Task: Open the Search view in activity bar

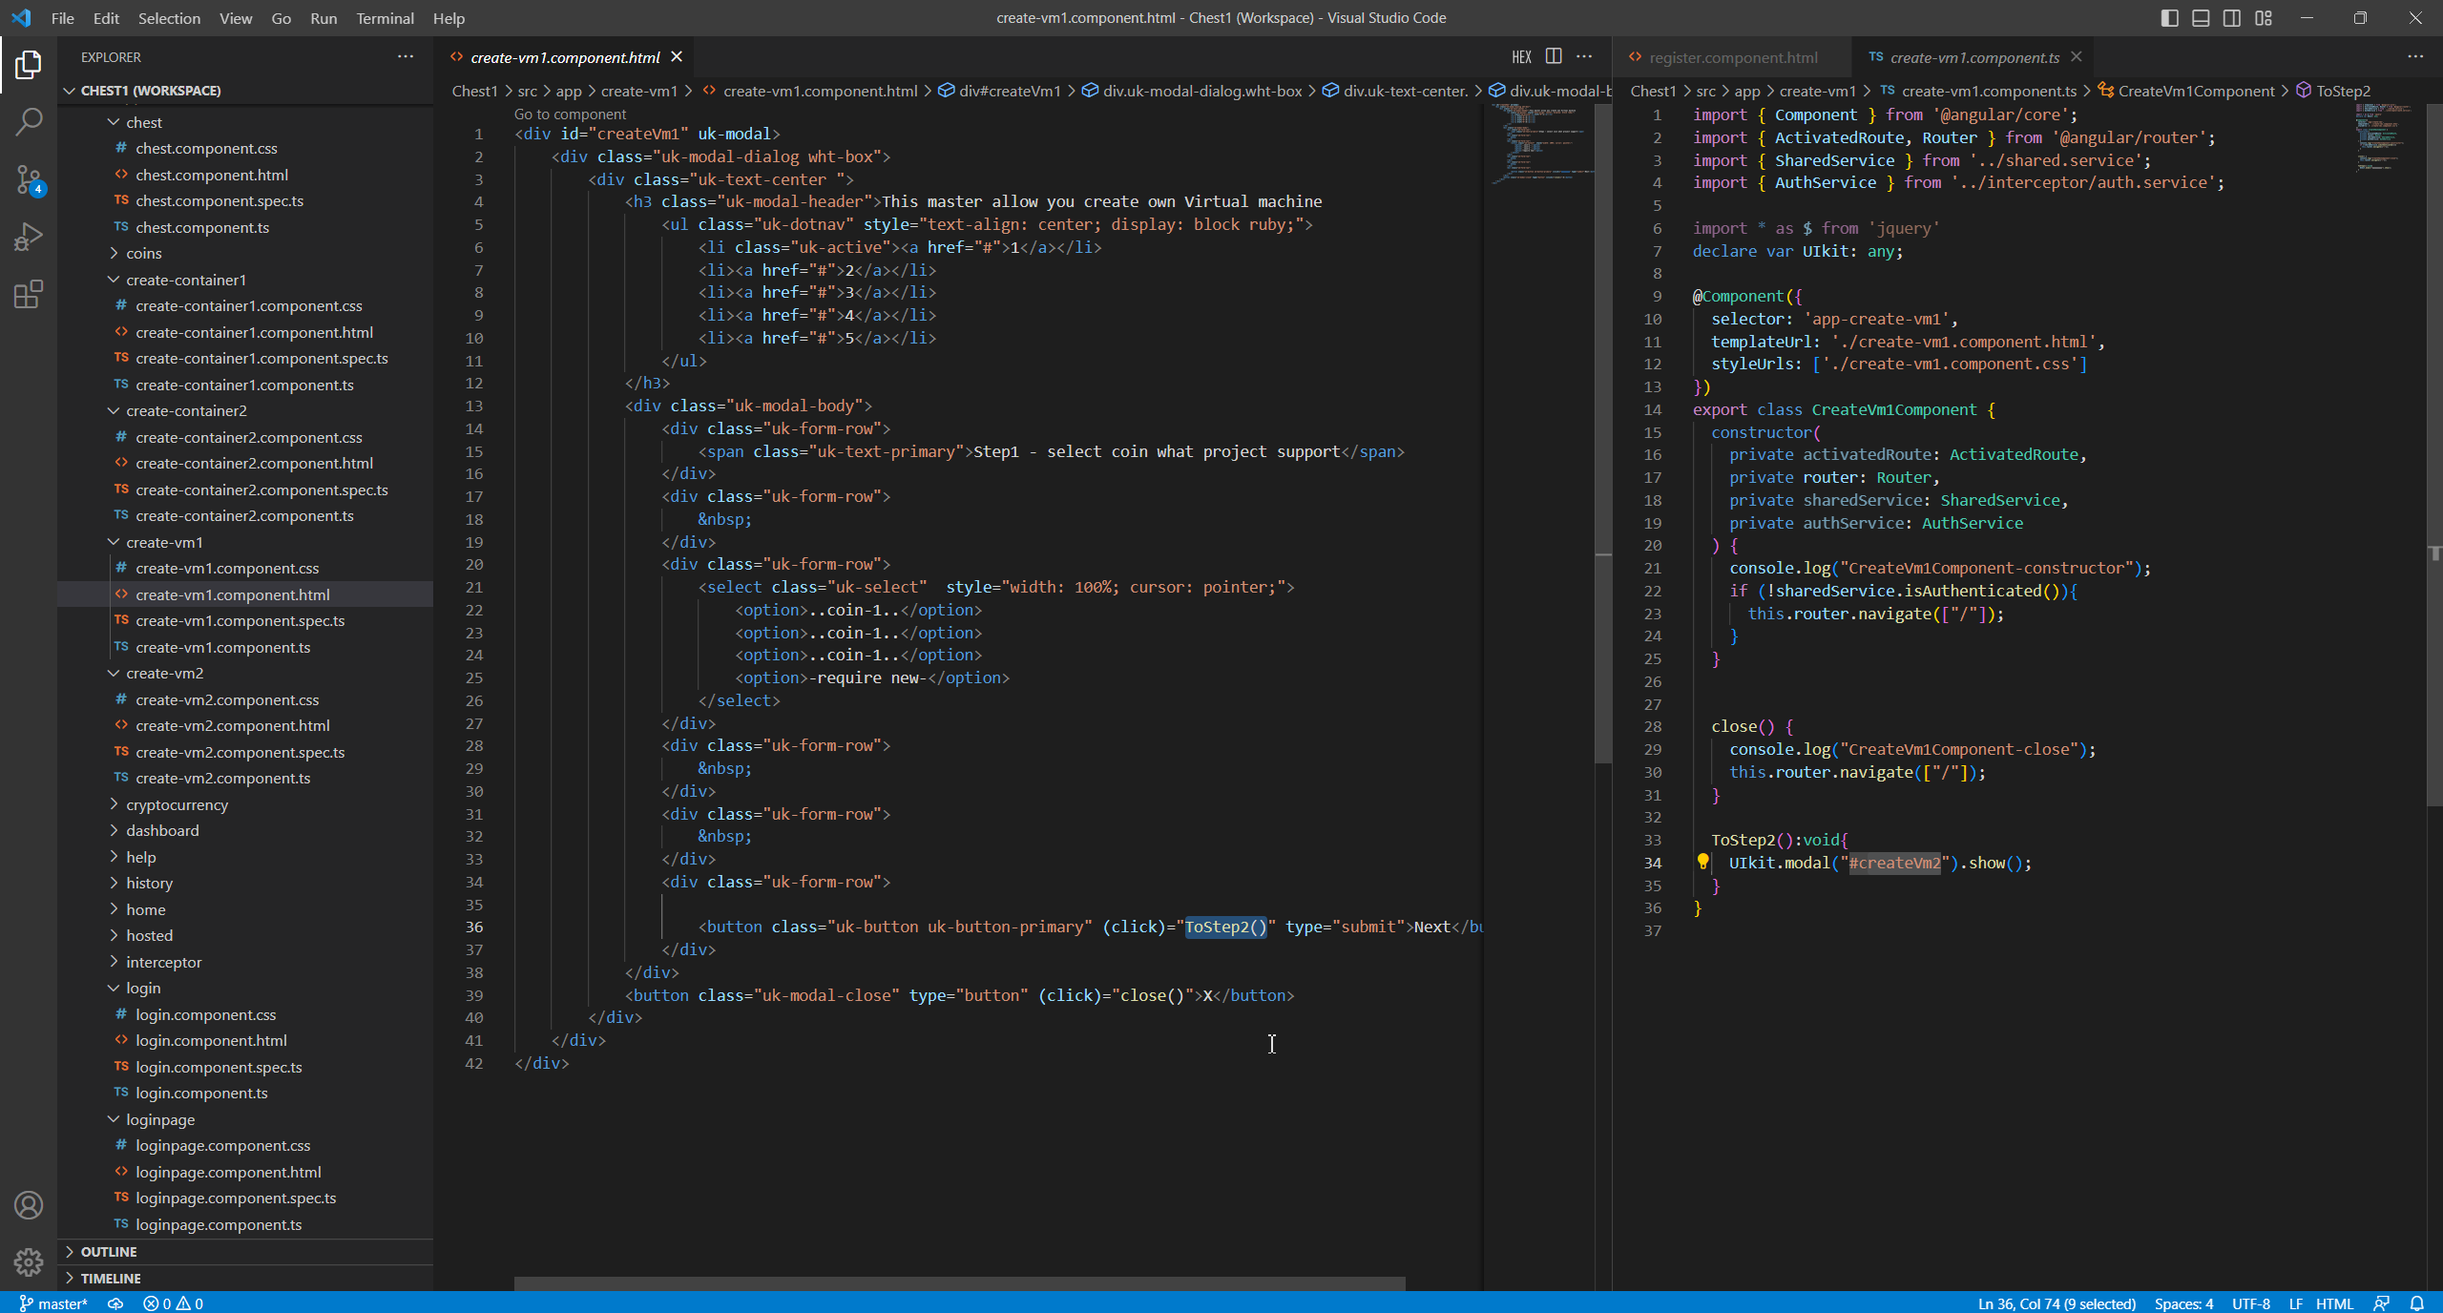Action: (29, 121)
